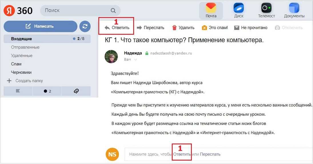Click the Поиск search field
313x164 pixels.
80,11
